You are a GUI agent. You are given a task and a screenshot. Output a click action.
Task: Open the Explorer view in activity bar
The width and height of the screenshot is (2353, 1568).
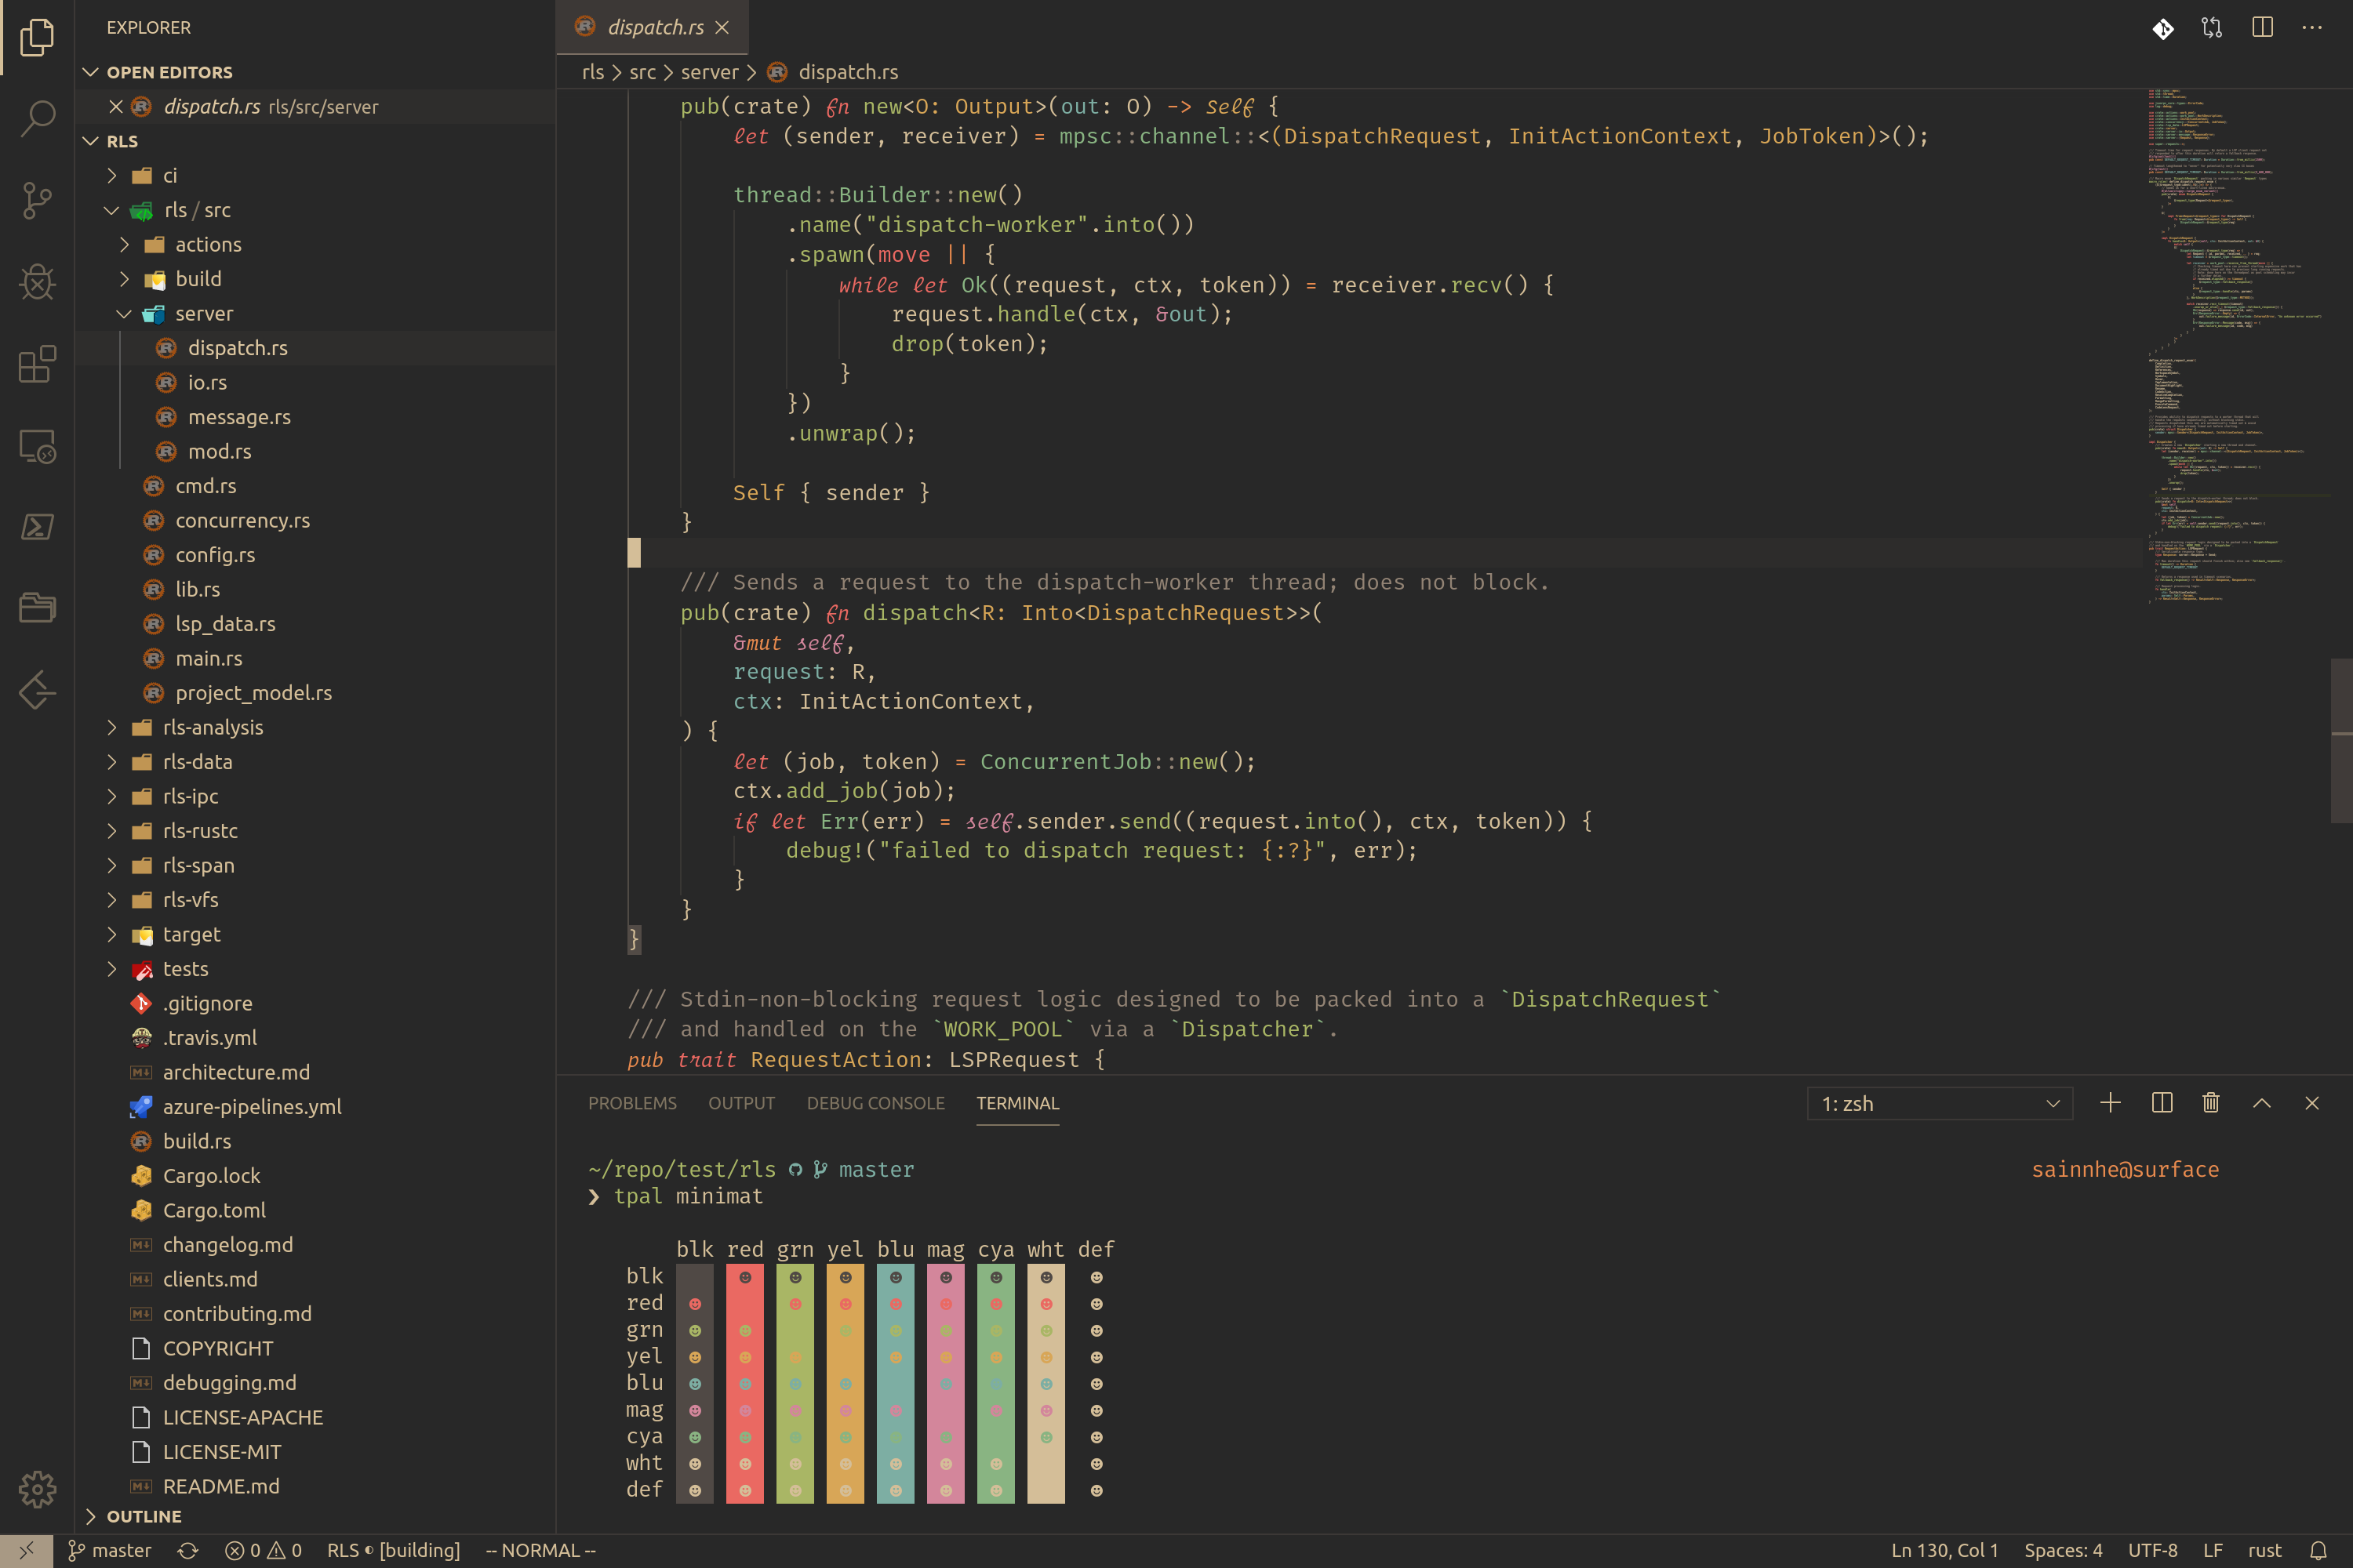click(37, 37)
